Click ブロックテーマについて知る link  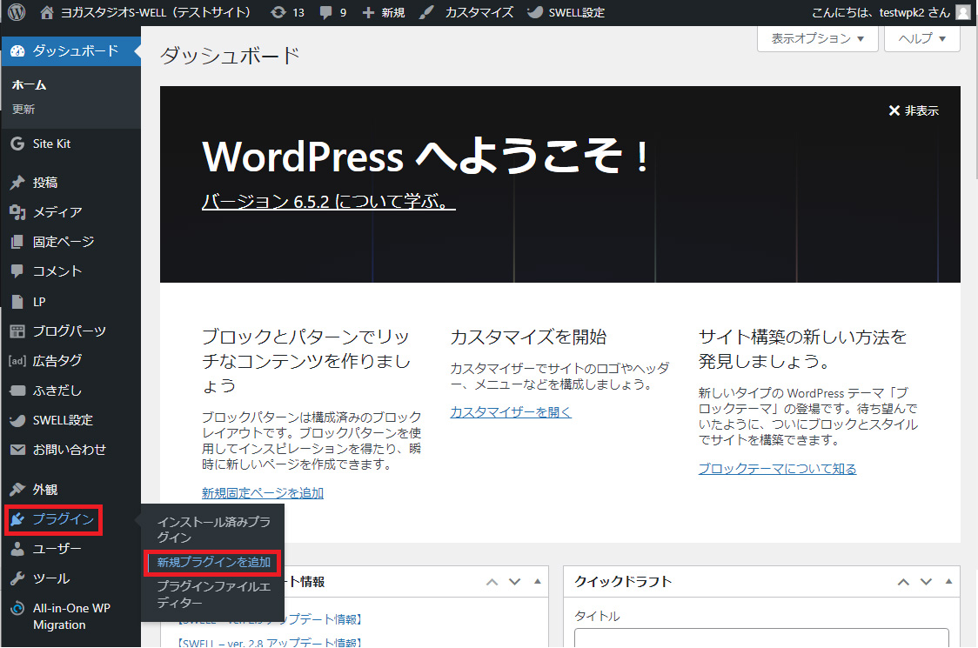[x=777, y=469]
